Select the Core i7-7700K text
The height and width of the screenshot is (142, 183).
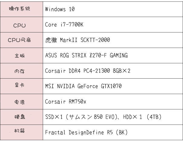coord(64,25)
